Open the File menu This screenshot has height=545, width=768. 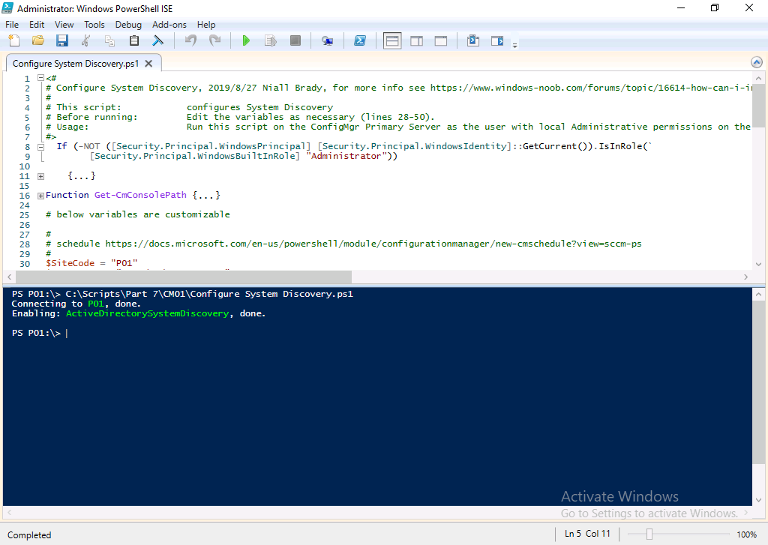pos(12,25)
